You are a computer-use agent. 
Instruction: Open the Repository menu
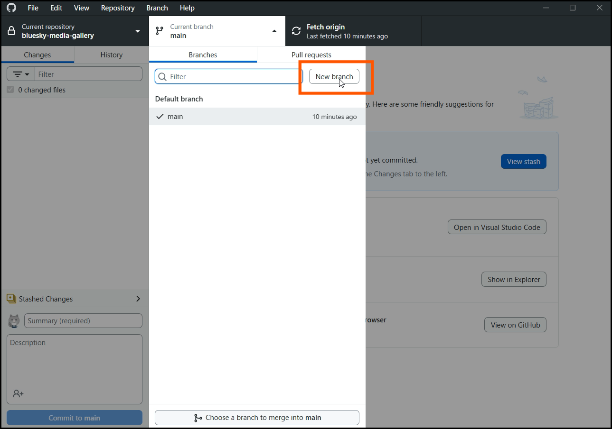pos(118,8)
